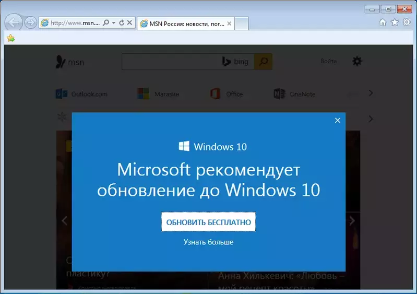The height and width of the screenshot is (294, 417).
Task: Add to Favorites bar star icon
Action: pos(10,38)
